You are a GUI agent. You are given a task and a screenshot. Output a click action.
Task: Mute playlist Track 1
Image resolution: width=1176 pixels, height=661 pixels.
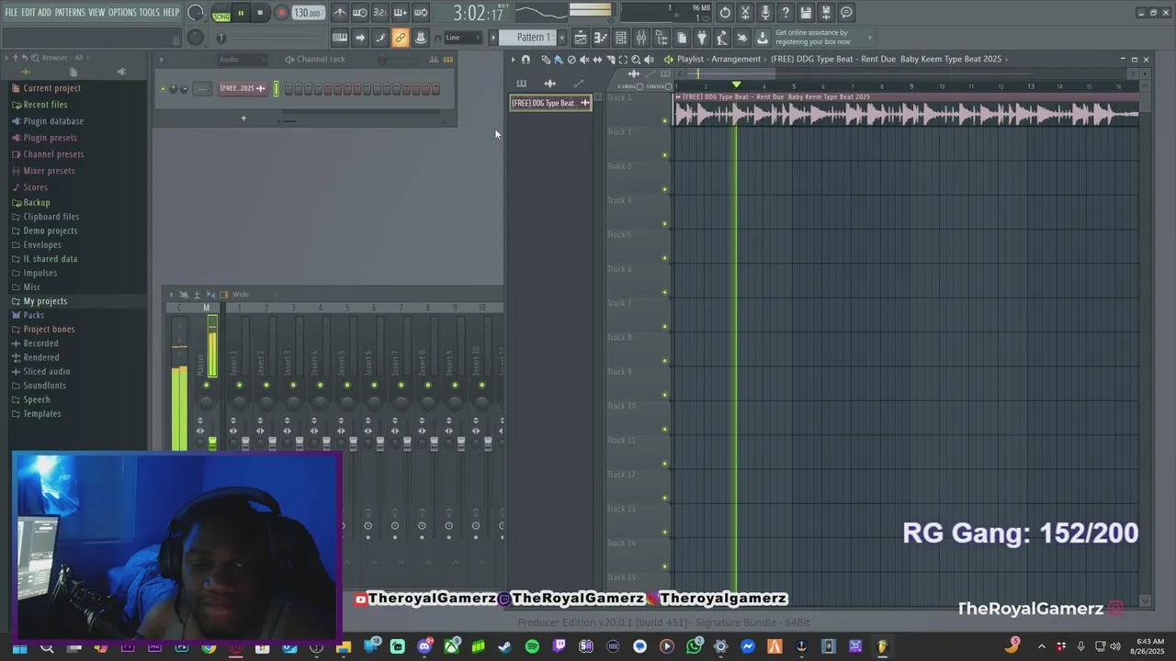pyautogui.click(x=665, y=120)
